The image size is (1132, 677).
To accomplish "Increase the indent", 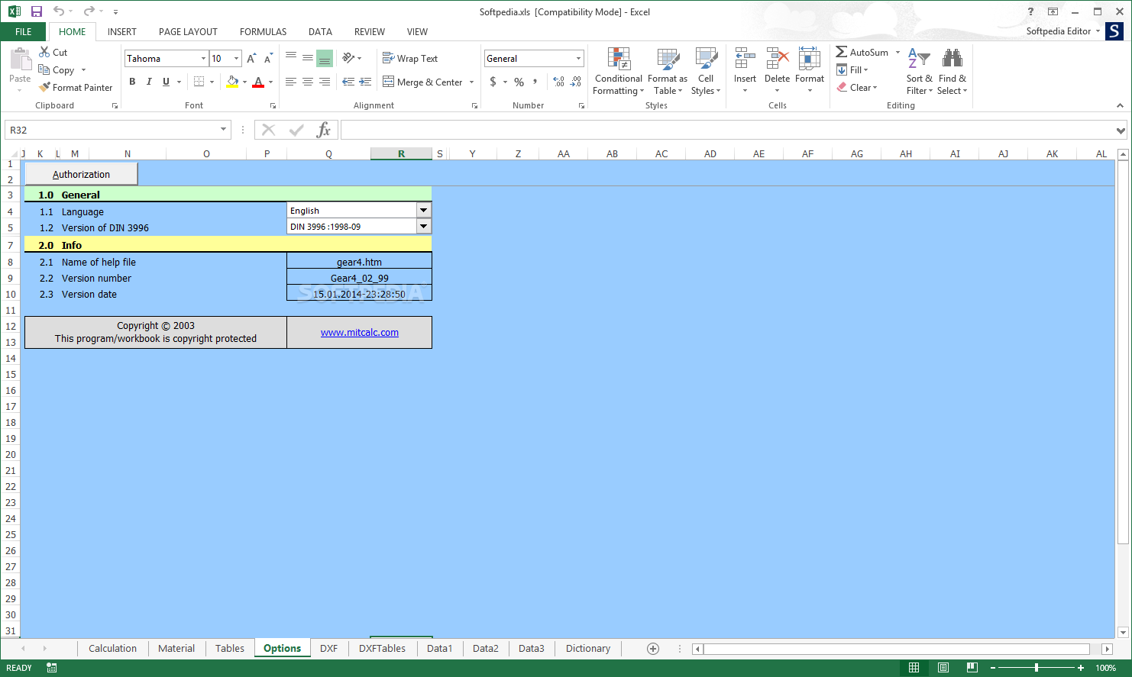I will [365, 82].
